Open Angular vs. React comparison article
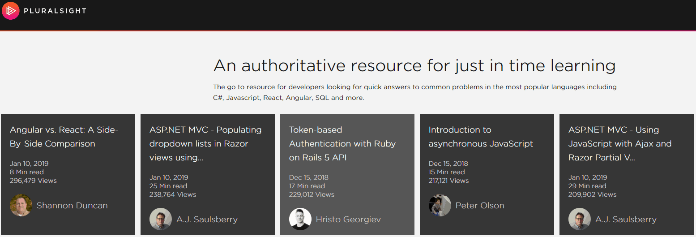Image resolution: width=696 pixels, height=237 pixels. pos(64,137)
